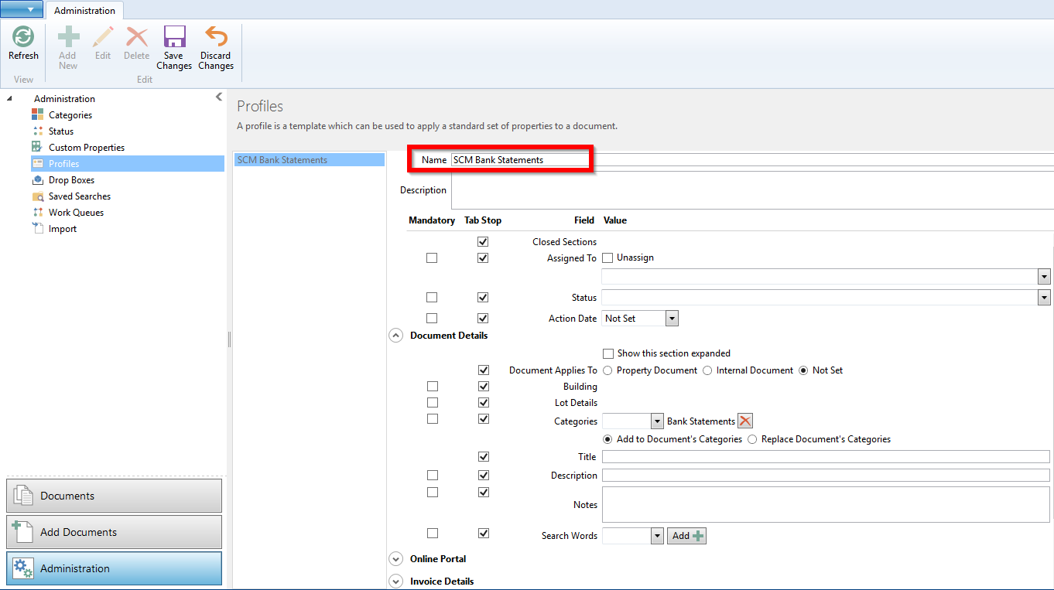Discard Changes with the undo arrow icon

coord(216,36)
